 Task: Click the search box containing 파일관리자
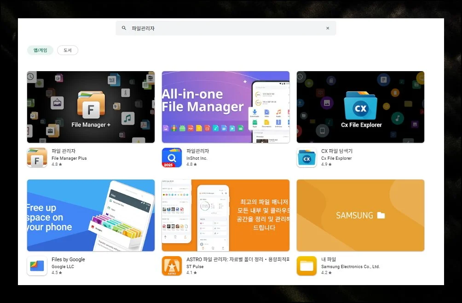[x=225, y=28]
